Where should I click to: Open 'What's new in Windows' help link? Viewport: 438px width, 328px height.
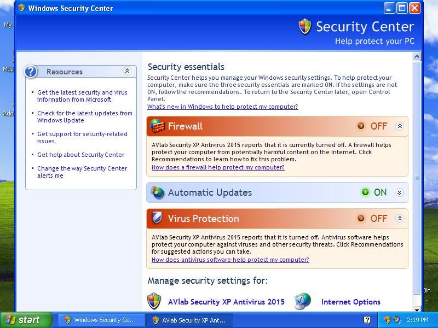pyautogui.click(x=222, y=107)
